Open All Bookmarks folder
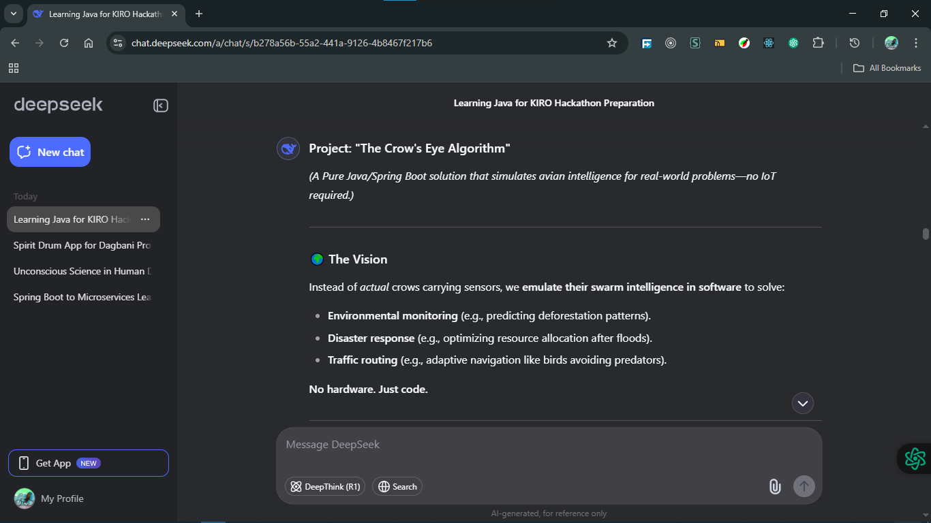 [887, 68]
